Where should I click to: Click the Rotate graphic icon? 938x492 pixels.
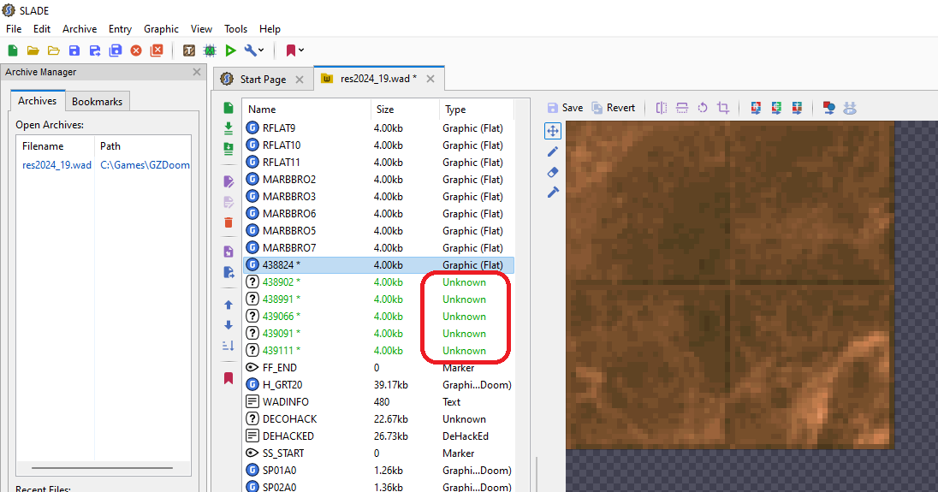(x=703, y=108)
